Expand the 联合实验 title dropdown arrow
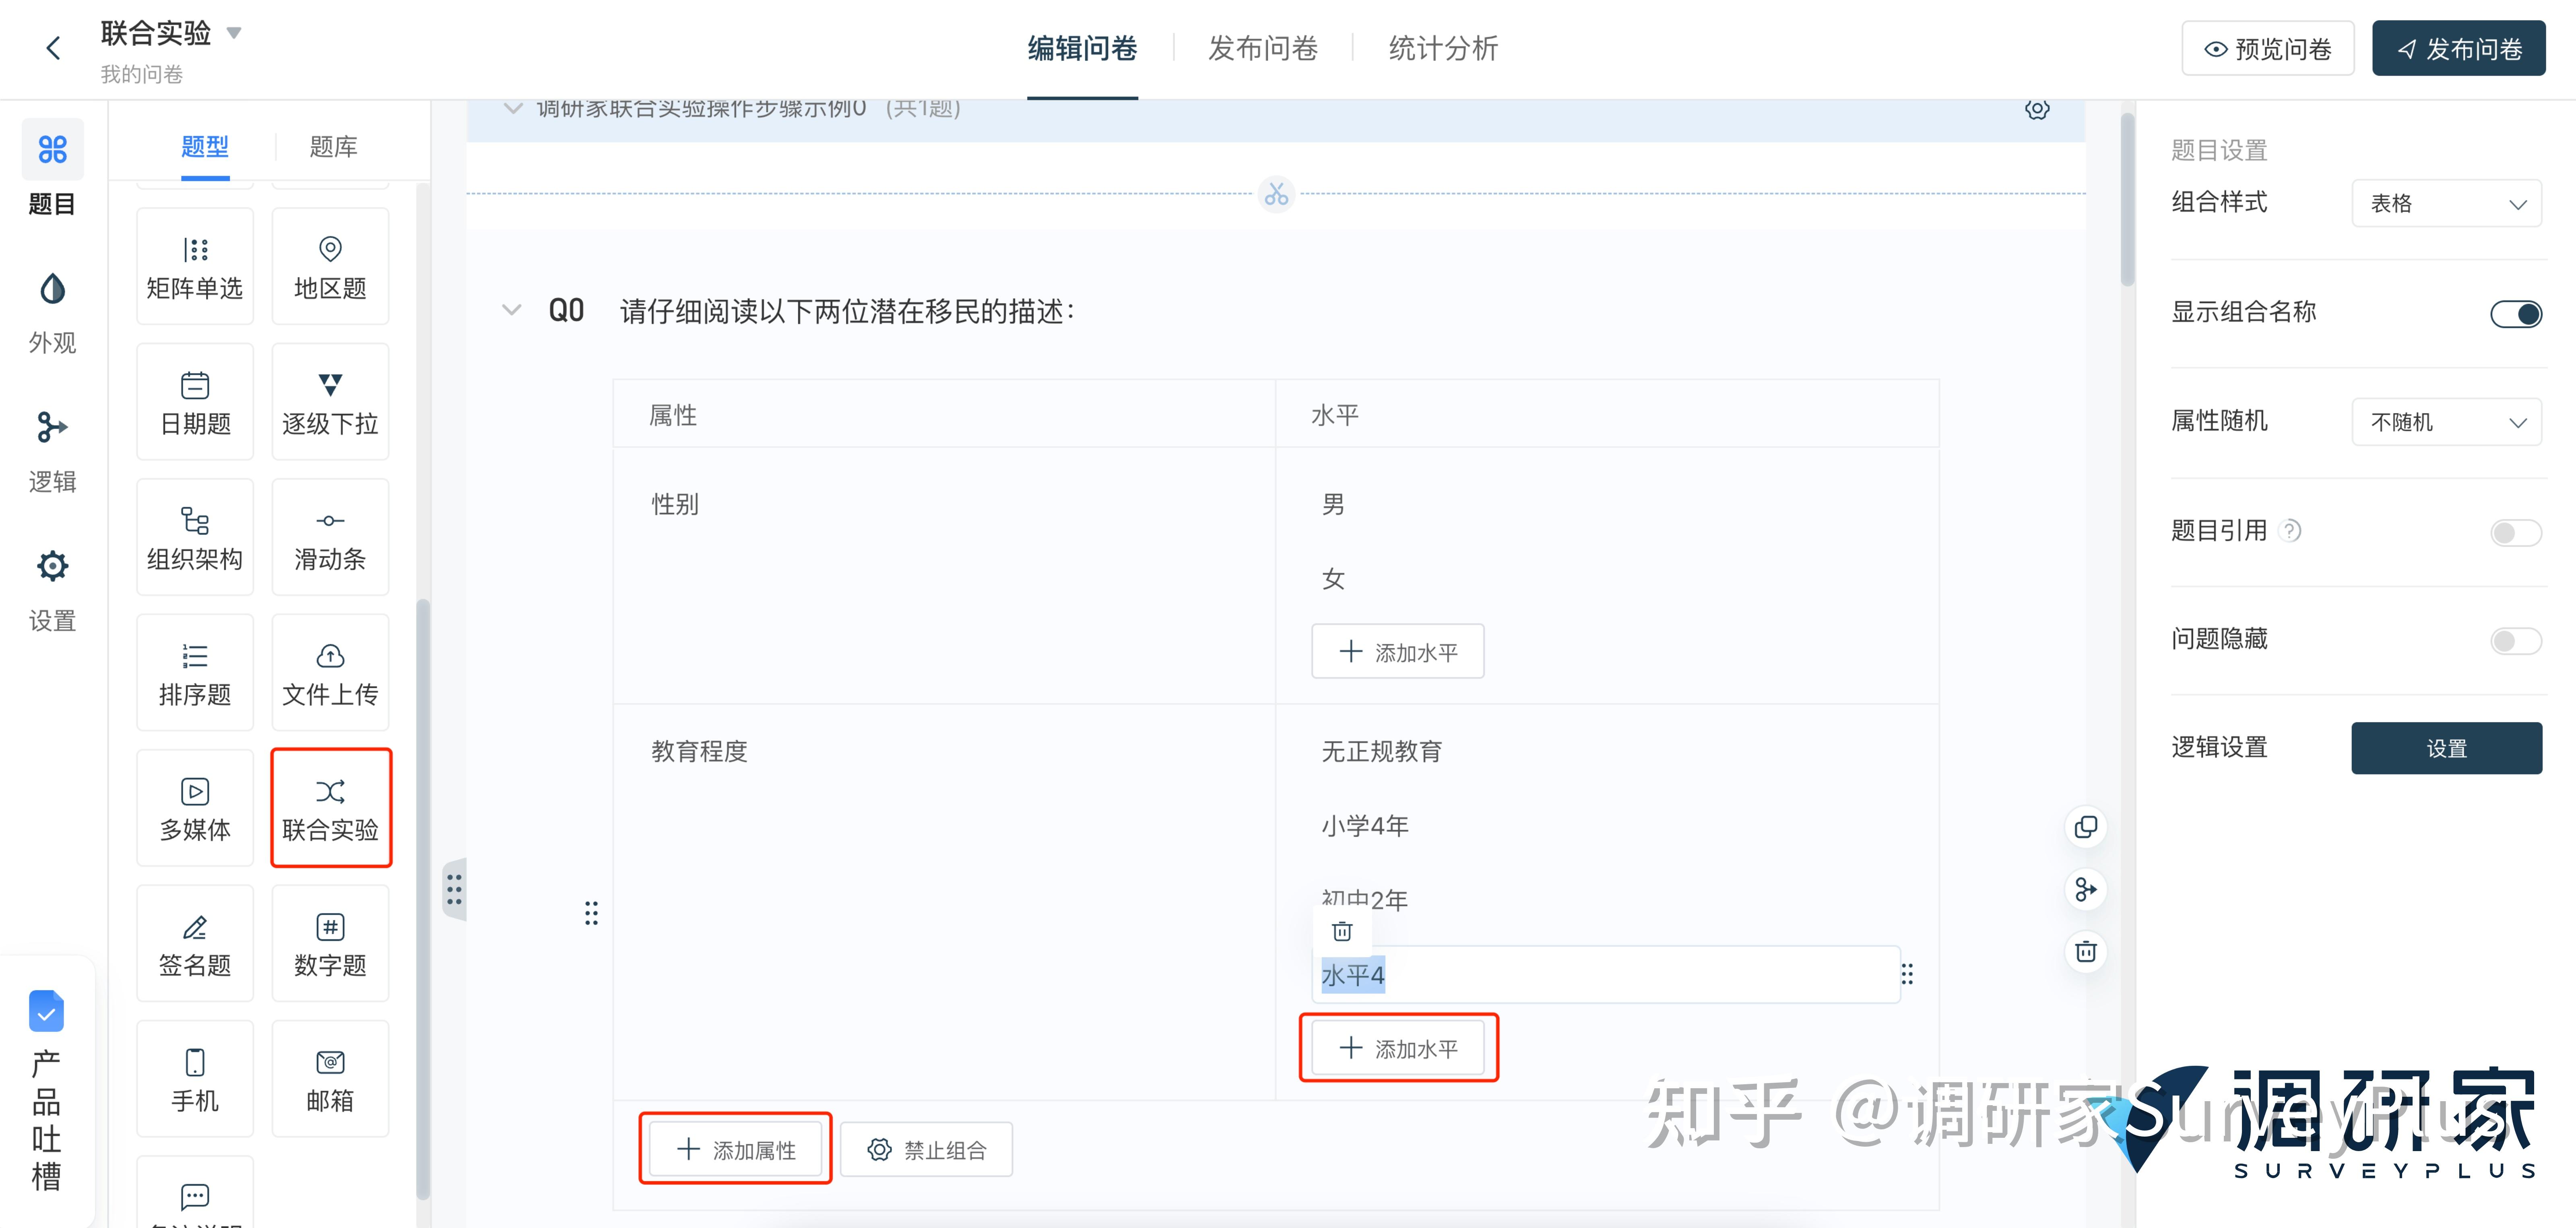Viewport: 2576px width, 1228px height. click(234, 33)
